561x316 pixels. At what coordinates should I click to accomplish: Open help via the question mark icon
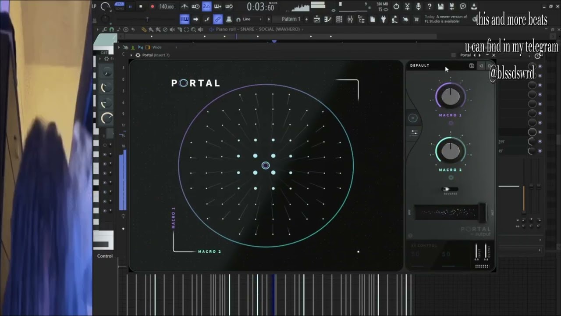point(430,7)
